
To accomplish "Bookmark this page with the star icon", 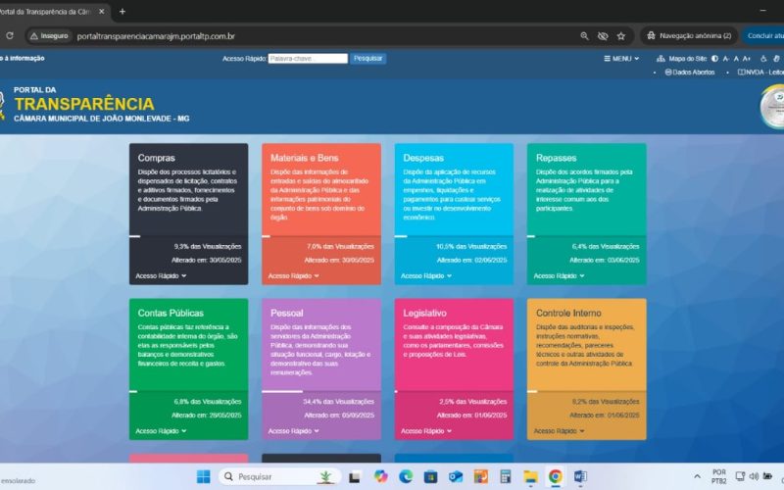I will coord(621,36).
